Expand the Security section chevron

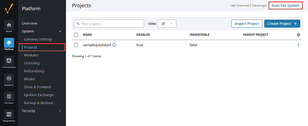60,111
